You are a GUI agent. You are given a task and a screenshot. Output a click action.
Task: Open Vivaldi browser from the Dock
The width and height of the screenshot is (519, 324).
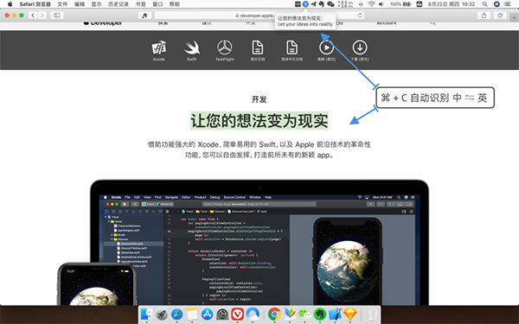pyautogui.click(x=238, y=314)
